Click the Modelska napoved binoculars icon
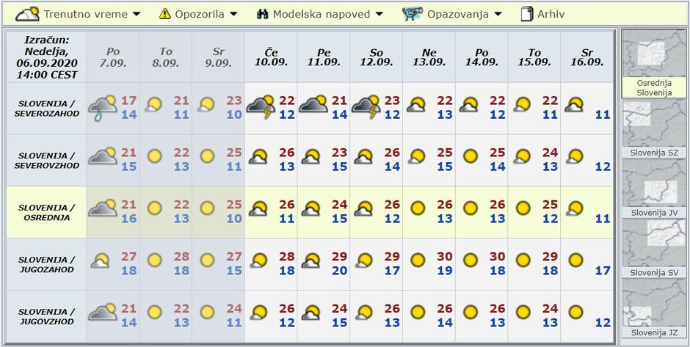690x347 pixels. (263, 14)
